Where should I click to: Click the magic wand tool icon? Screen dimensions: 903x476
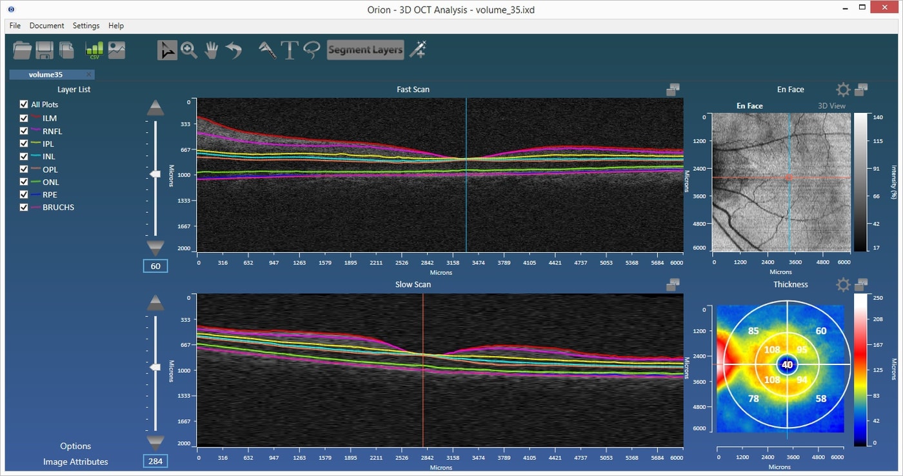click(418, 50)
